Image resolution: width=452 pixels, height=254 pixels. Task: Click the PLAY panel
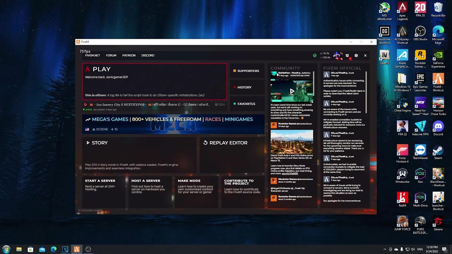pyautogui.click(x=154, y=81)
